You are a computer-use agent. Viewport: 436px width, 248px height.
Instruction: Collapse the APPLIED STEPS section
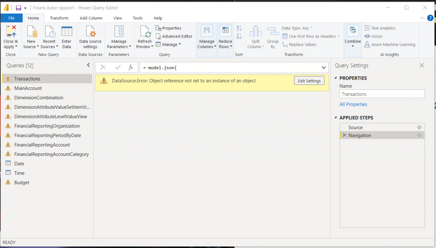(x=336, y=118)
